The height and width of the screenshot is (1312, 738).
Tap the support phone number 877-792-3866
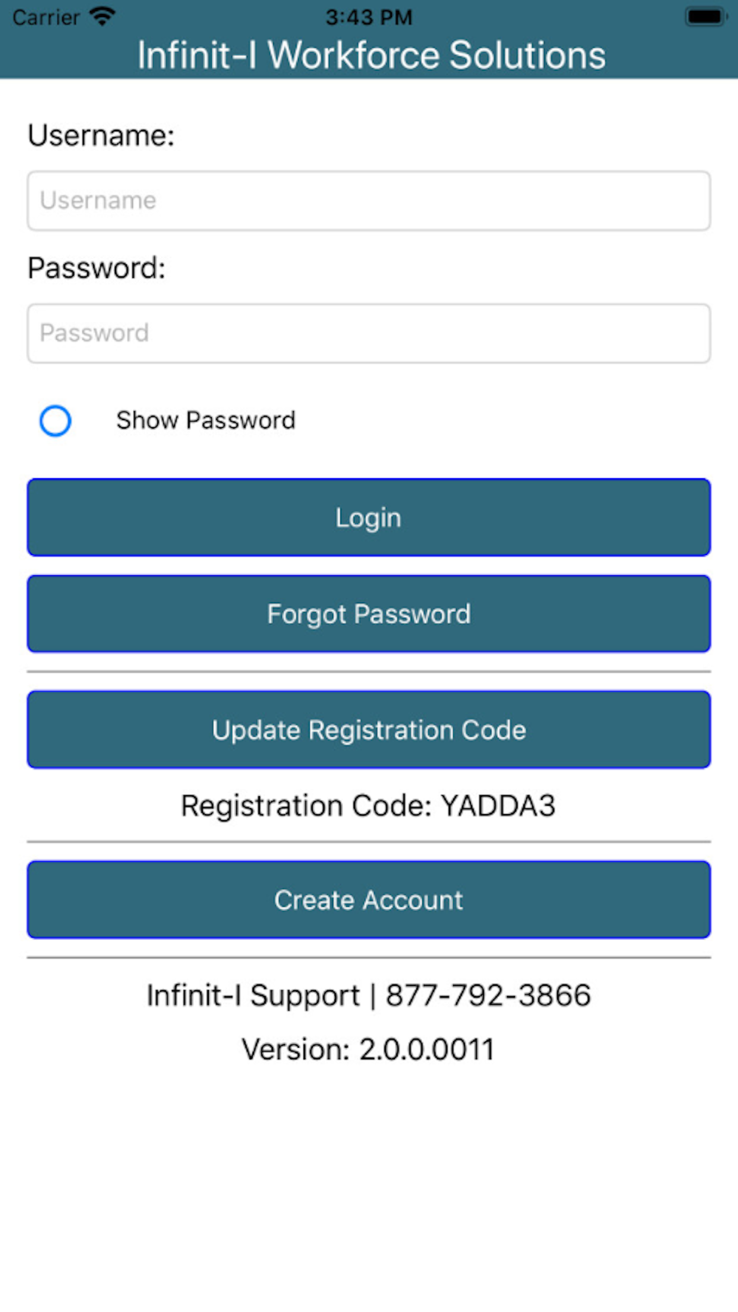489,995
